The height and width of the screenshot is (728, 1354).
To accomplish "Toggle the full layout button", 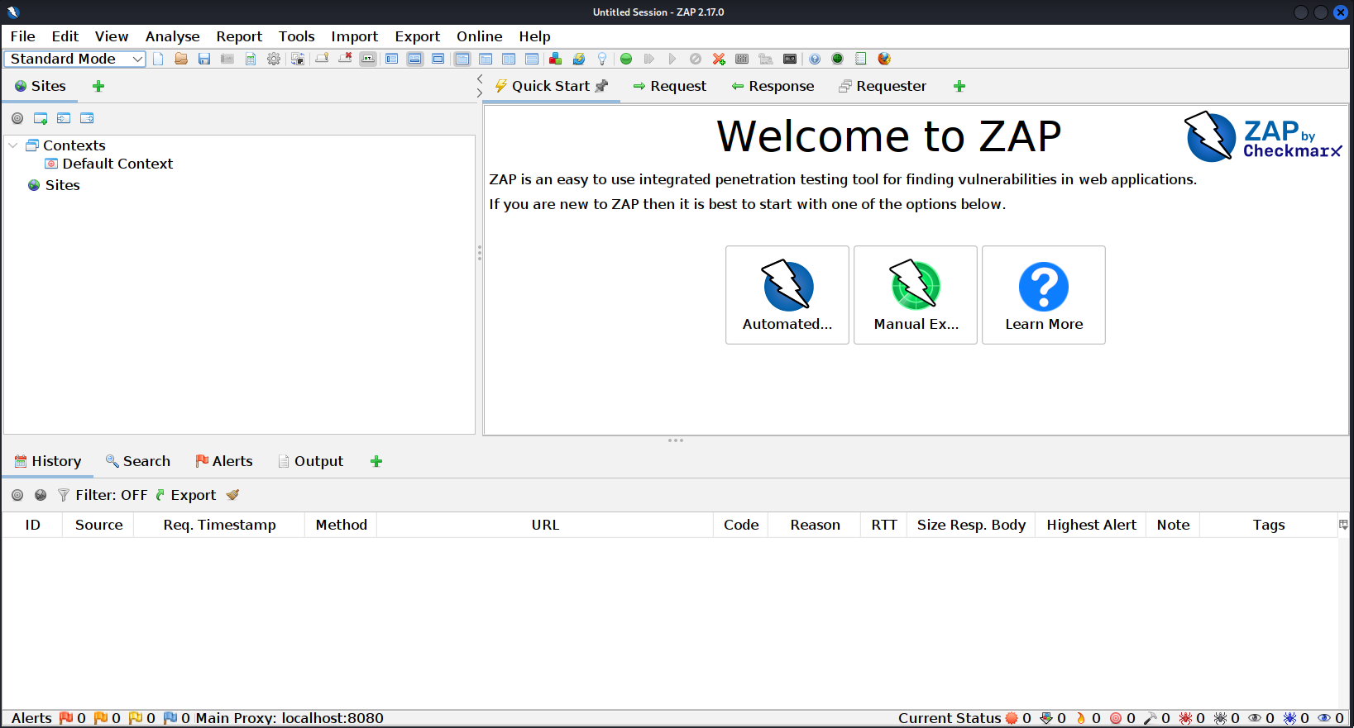I will (x=438, y=59).
